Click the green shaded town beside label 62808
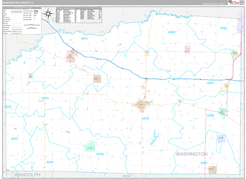The height and width of the screenshot is (179, 246). coord(223,112)
